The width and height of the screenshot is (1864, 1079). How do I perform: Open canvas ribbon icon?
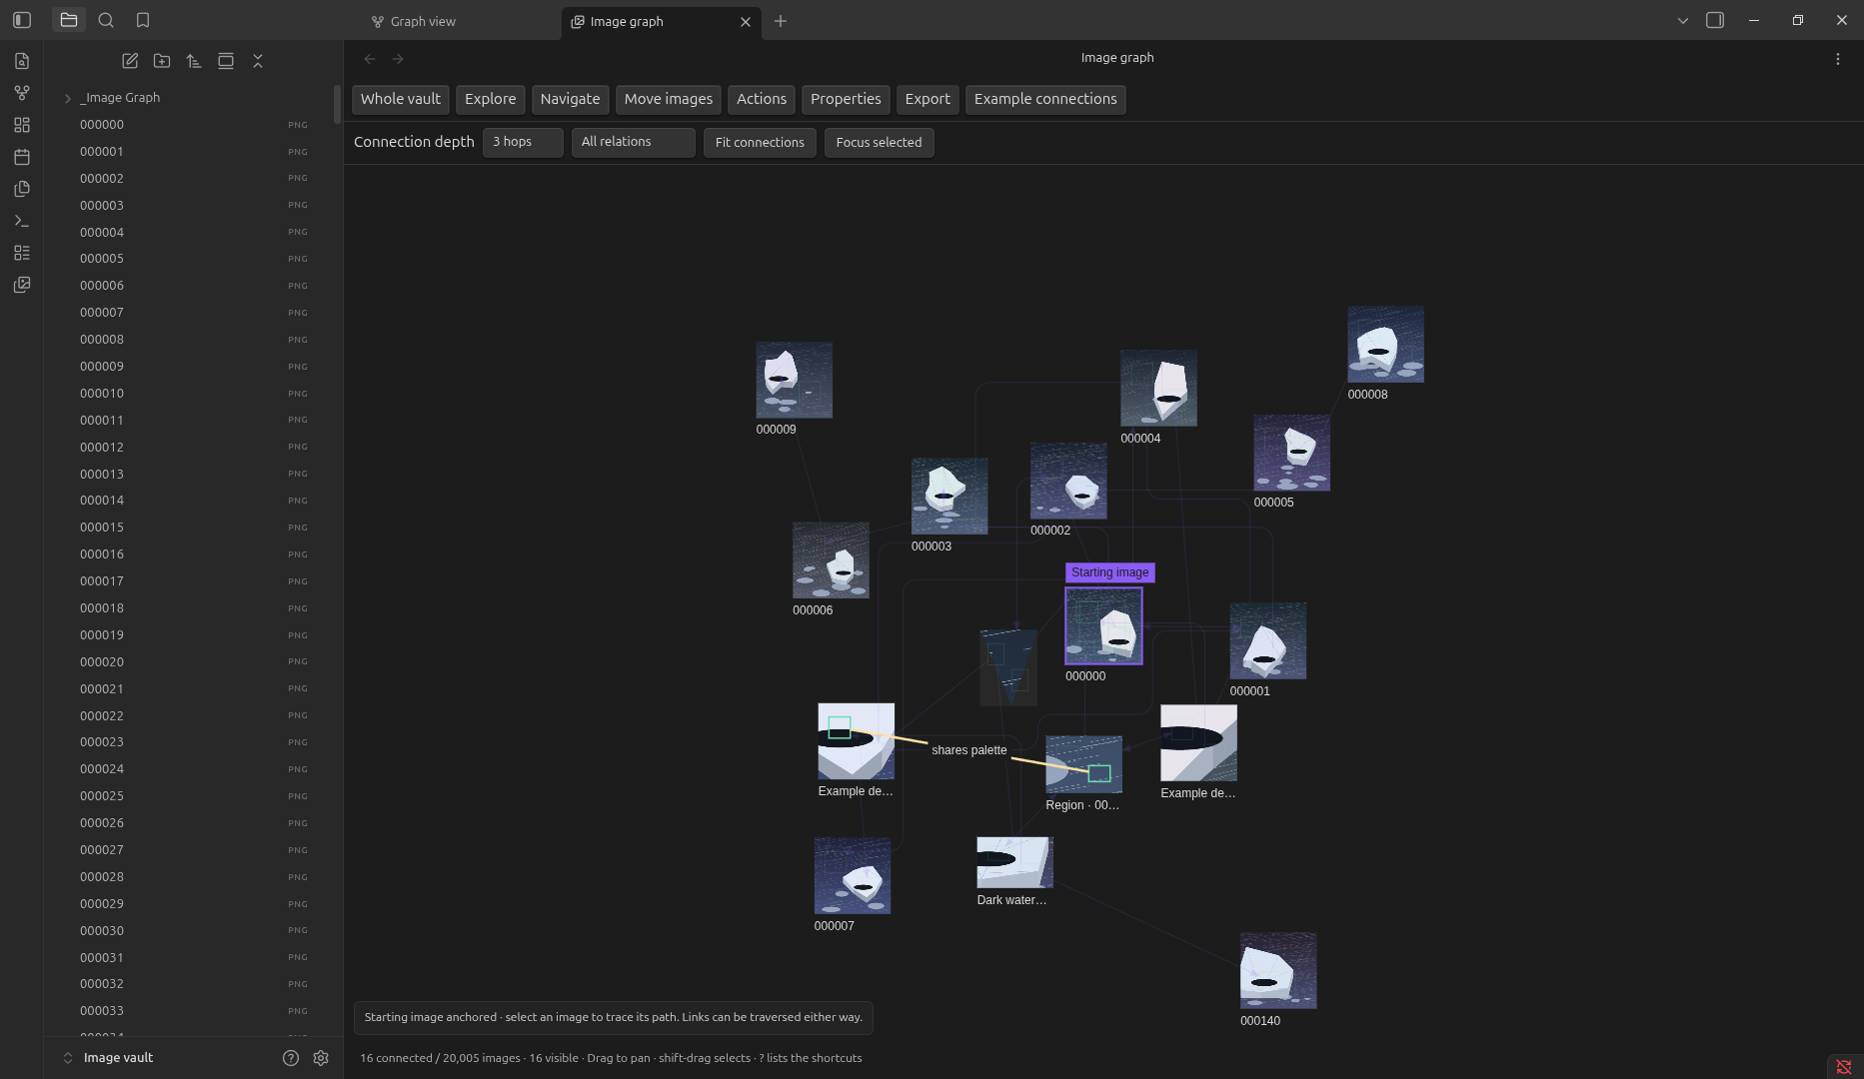point(22,125)
